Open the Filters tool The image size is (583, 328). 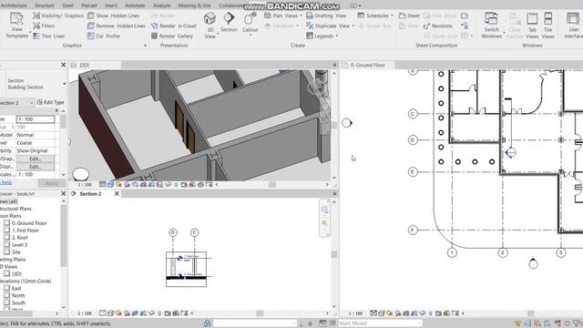[x=44, y=26]
